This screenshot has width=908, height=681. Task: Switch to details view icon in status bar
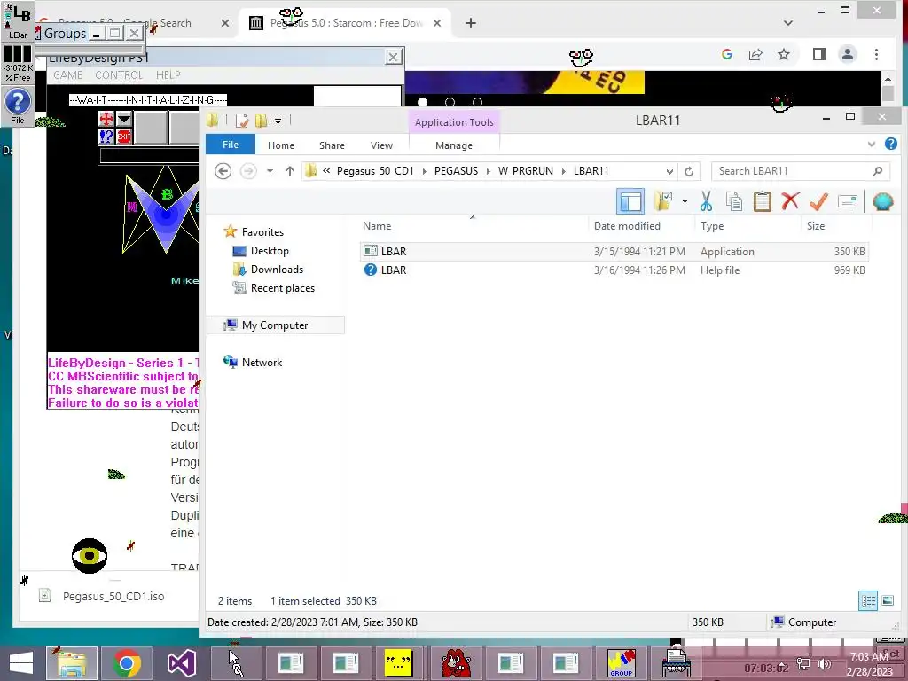click(867, 601)
